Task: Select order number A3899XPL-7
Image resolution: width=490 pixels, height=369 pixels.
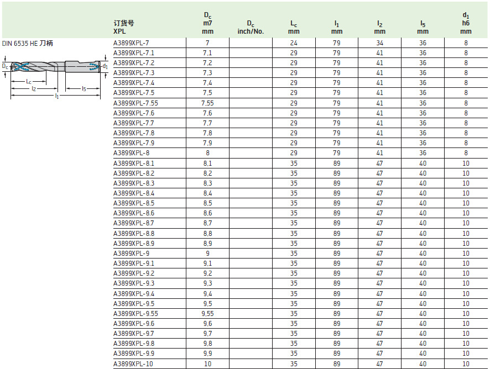Action: point(131,43)
